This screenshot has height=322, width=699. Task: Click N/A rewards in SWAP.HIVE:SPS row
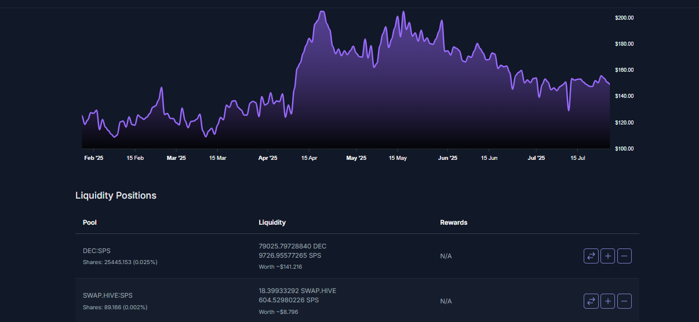(x=446, y=301)
